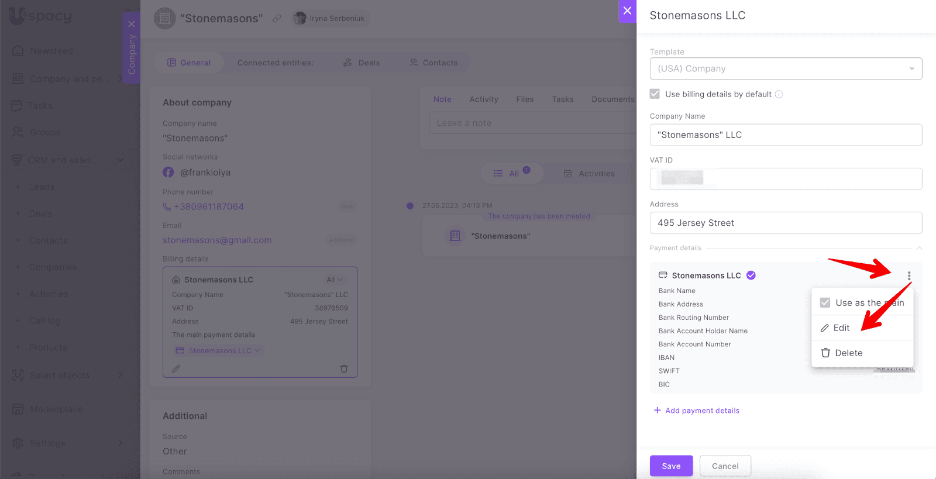Image resolution: width=936 pixels, height=479 pixels.
Task: Click the phone icon by +380961187064
Action: (x=167, y=207)
